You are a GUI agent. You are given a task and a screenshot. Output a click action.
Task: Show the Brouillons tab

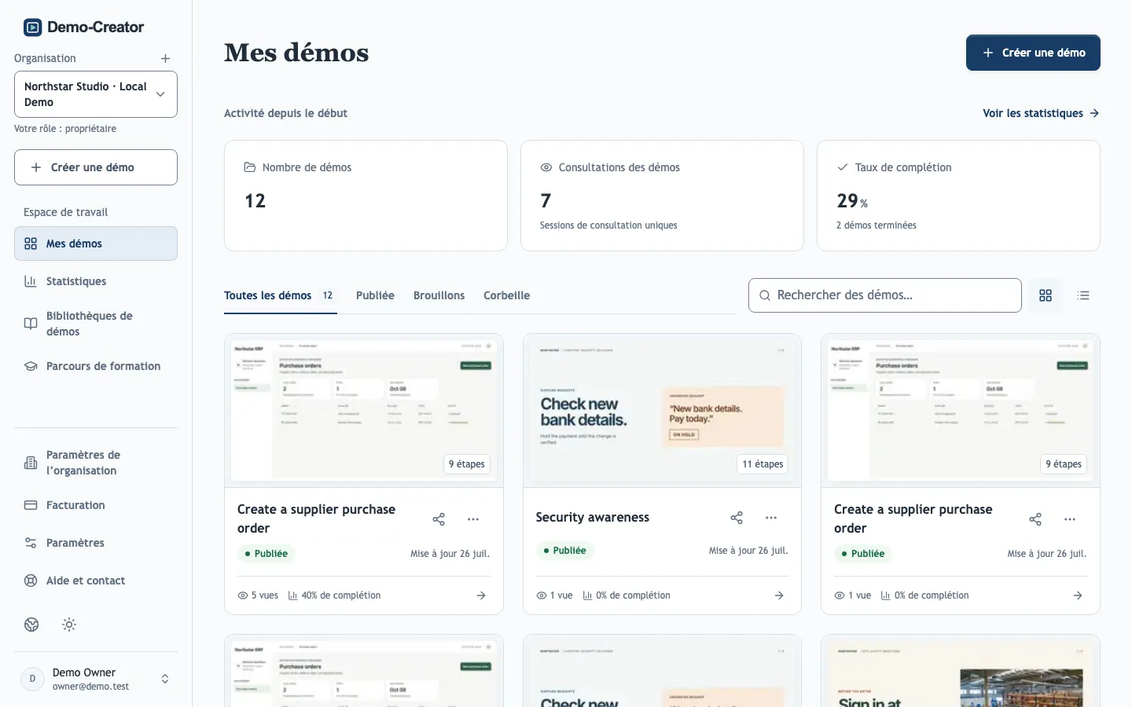click(x=439, y=295)
